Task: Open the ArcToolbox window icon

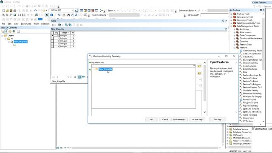Action: click(x=93, y=11)
